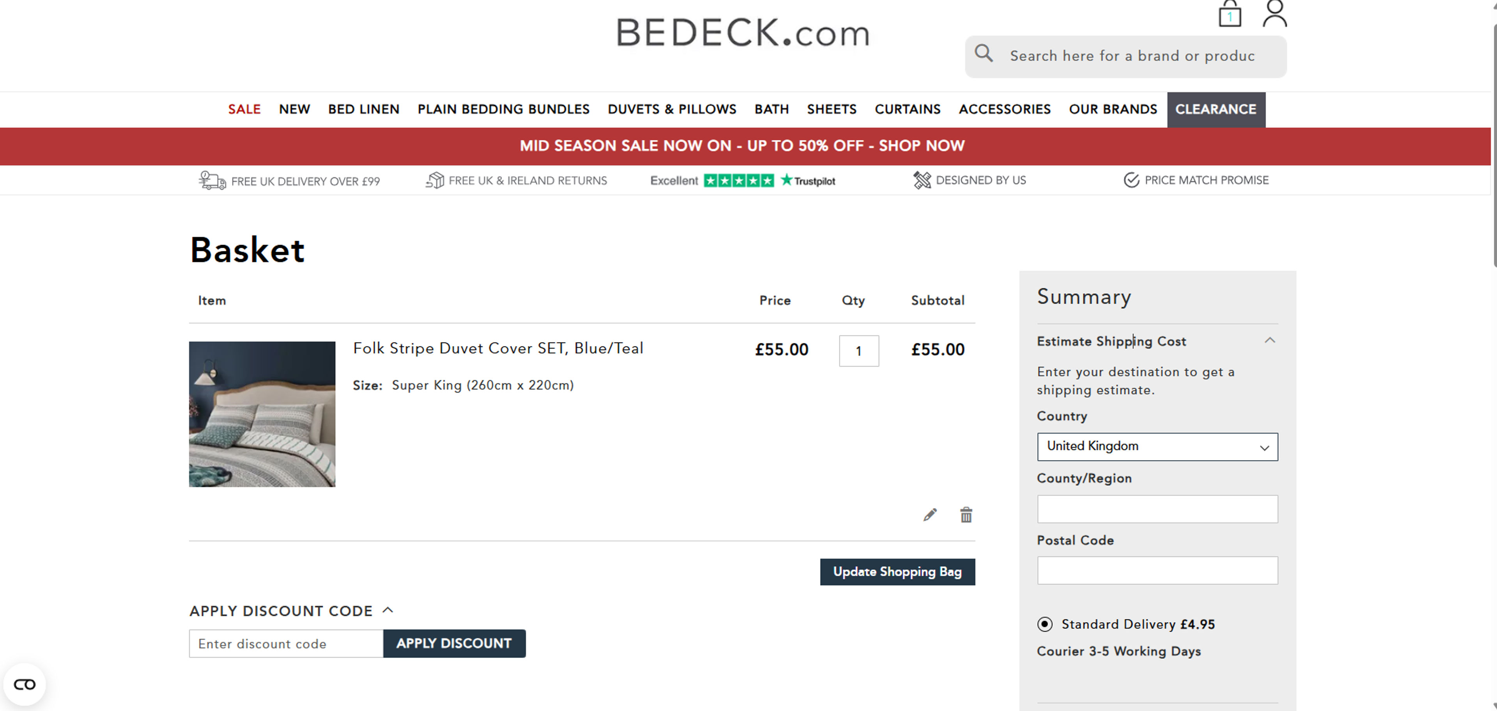1497x711 pixels.
Task: Select Standard Delivery £4.95 radio button
Action: tap(1045, 625)
